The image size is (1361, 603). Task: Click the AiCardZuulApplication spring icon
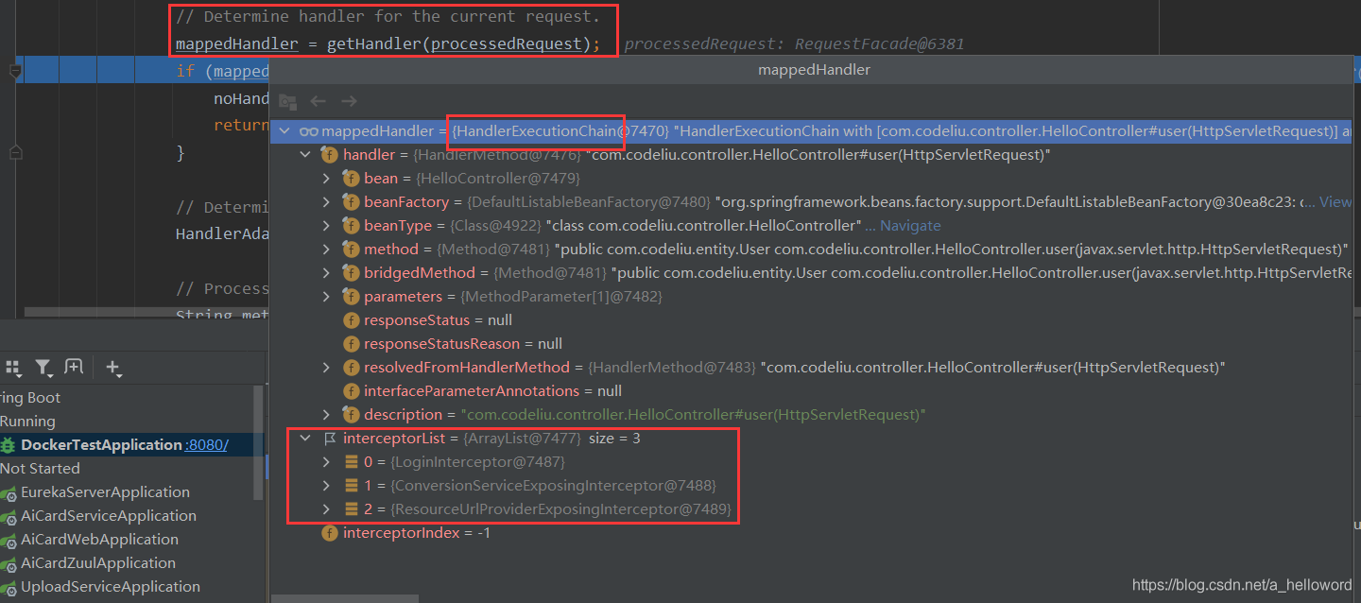pos(9,563)
